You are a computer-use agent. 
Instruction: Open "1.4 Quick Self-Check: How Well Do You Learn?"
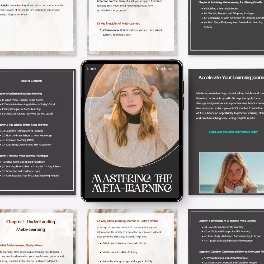(x=27, y=114)
